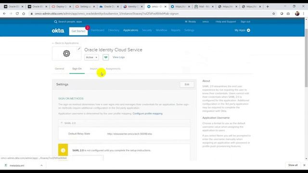The image size is (308, 173).
Task: Open Configure profile mapping link
Action: click(148, 113)
